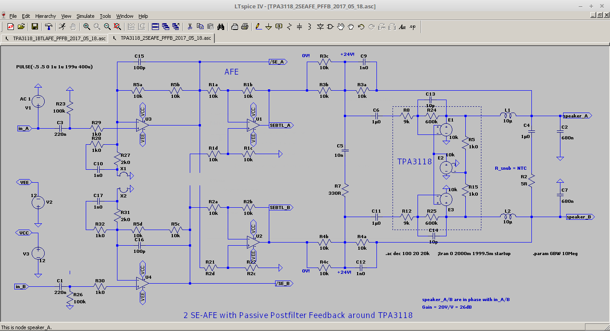Select the Draw Wire pencil tool
Screen dimensions: 610x331
[x=258, y=27]
